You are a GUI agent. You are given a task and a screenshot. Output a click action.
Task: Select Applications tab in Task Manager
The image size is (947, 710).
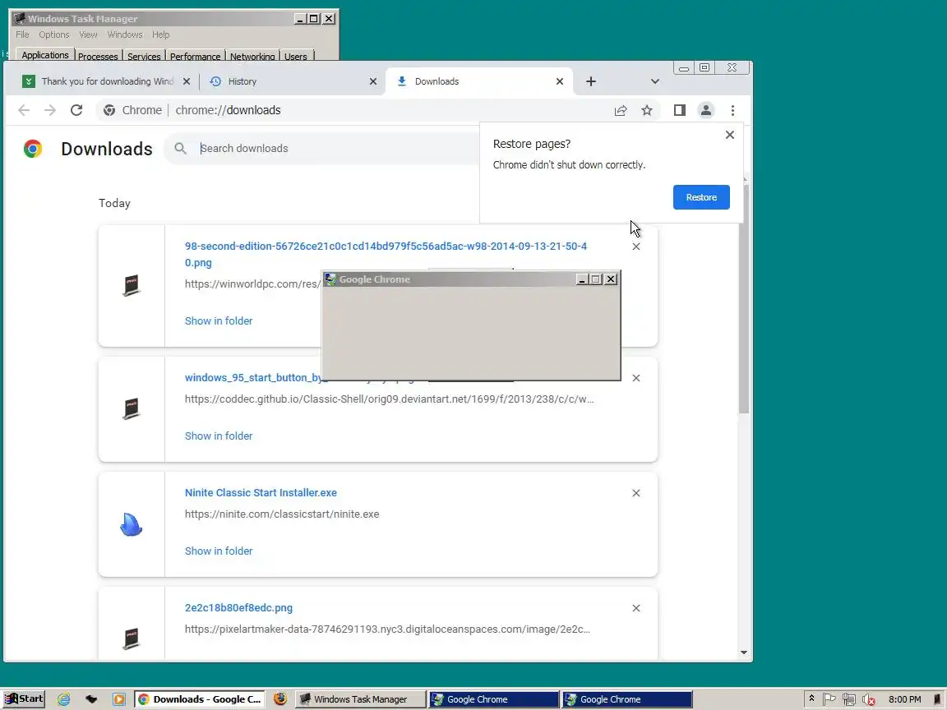coord(44,55)
